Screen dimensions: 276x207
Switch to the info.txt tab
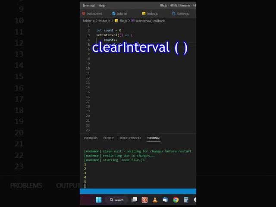[122, 13]
